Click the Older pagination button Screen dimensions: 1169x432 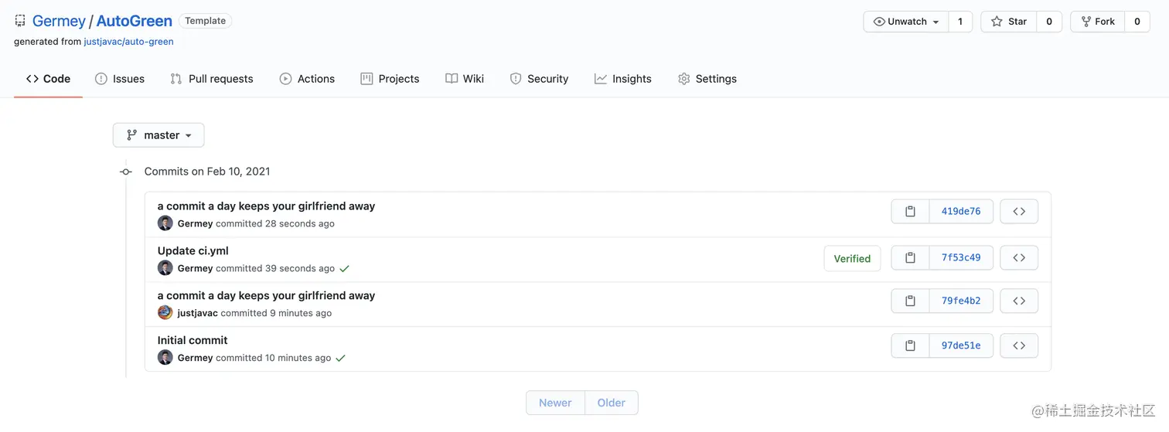point(612,403)
